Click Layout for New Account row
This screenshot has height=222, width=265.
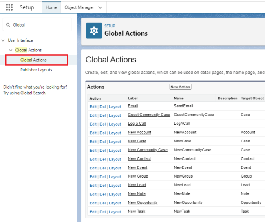point(115,133)
